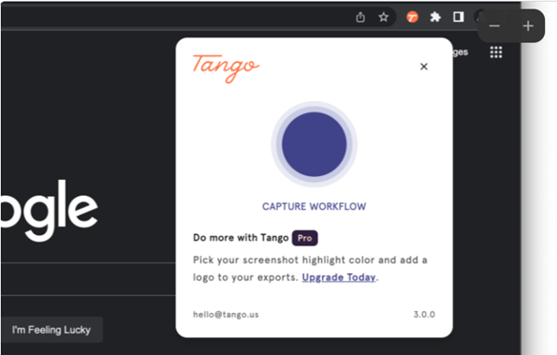This screenshot has width=557, height=355.
Task: Click the 'Do more with Tango' heading
Action: [x=241, y=238]
